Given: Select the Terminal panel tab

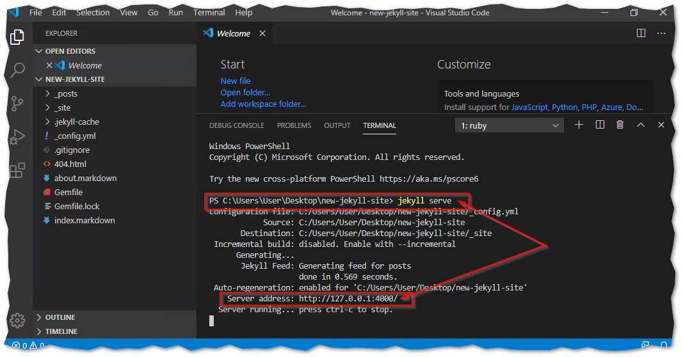Looking at the screenshot, I should (x=380, y=125).
